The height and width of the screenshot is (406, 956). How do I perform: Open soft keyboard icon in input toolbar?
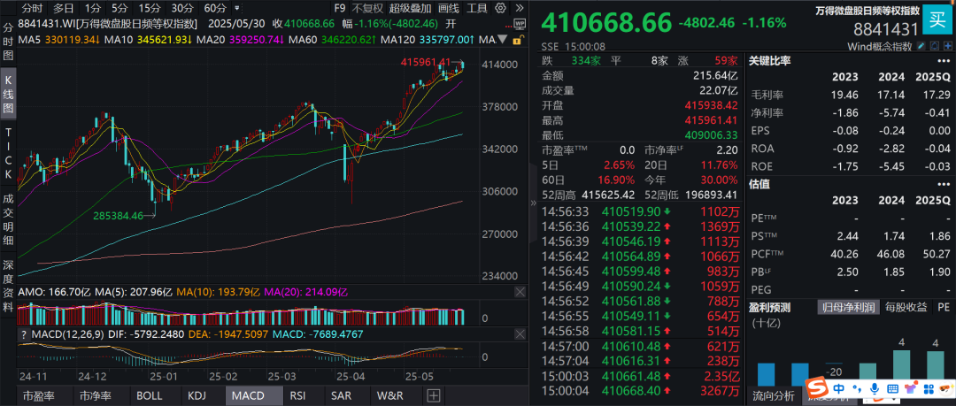892,387
